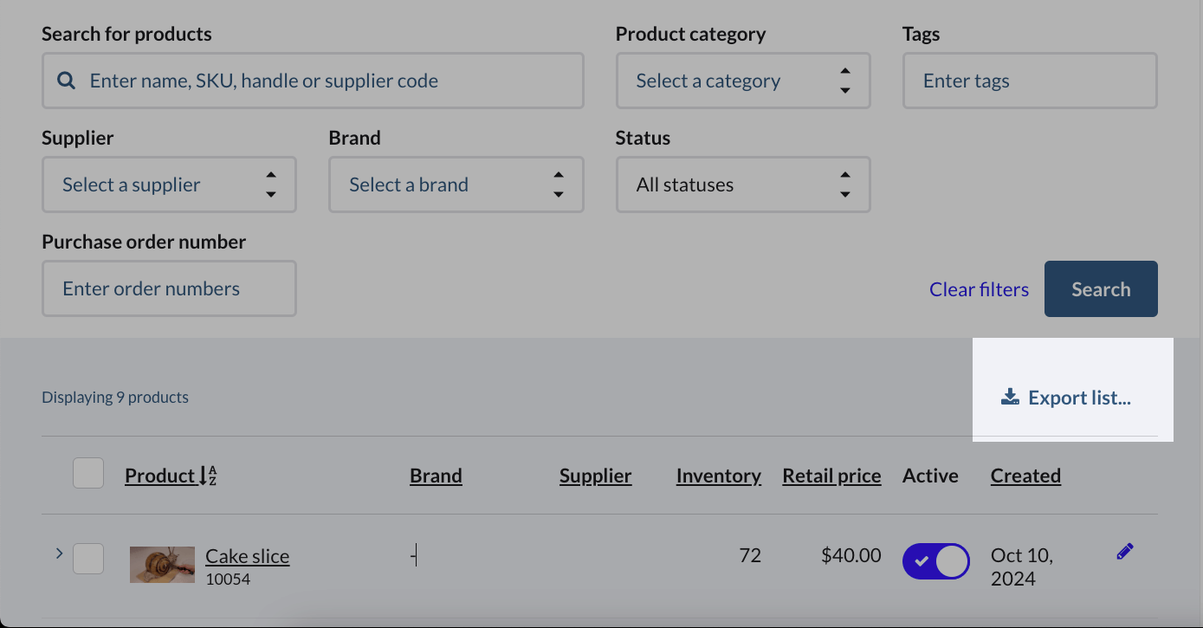Sort by the Inventory column header
1203x628 pixels.
(x=718, y=476)
